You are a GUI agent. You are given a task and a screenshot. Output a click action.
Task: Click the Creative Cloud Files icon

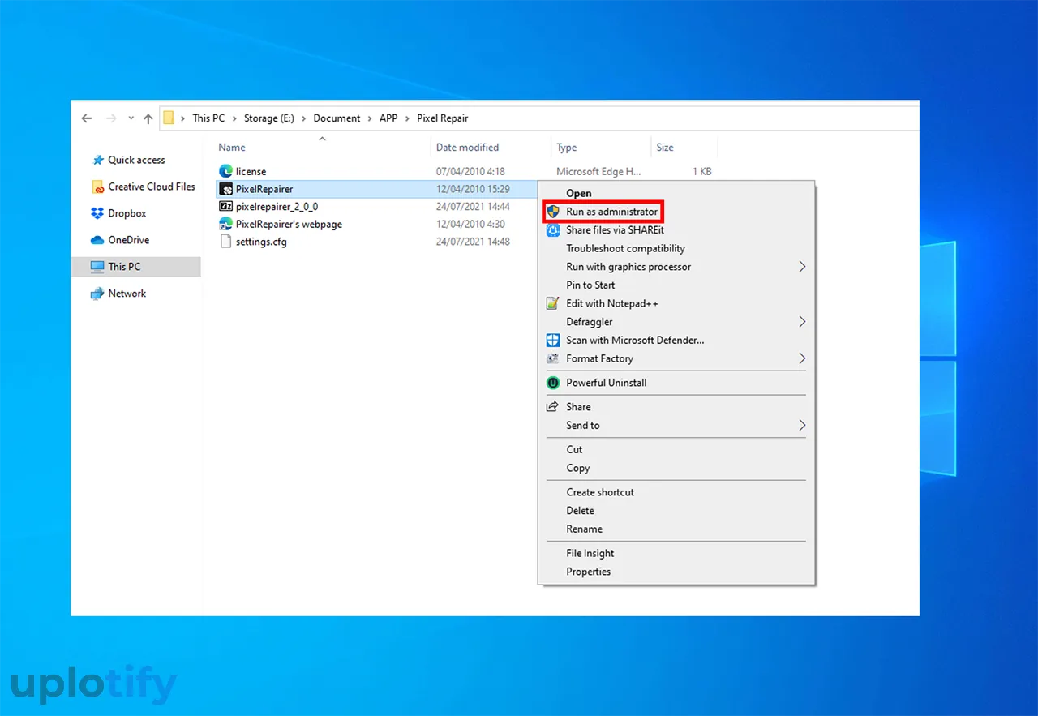97,187
